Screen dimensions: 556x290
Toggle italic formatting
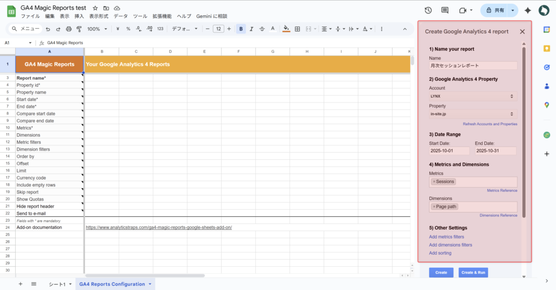coord(252,29)
